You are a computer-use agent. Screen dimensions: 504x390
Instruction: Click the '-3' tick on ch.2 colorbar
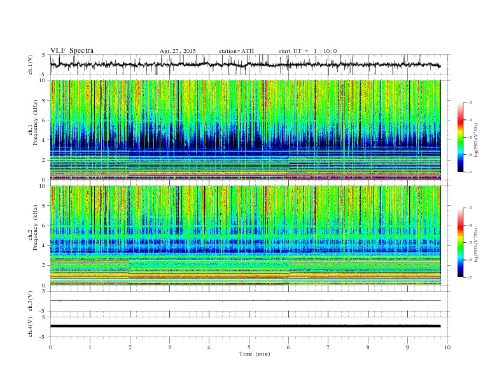(470, 208)
